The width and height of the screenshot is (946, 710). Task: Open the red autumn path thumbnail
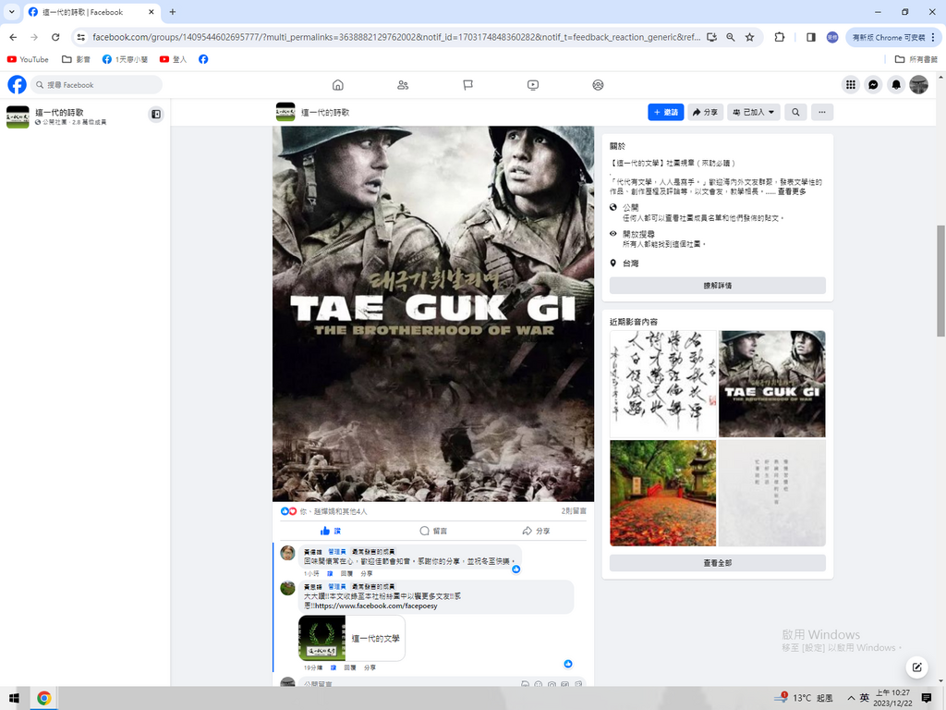(662, 493)
